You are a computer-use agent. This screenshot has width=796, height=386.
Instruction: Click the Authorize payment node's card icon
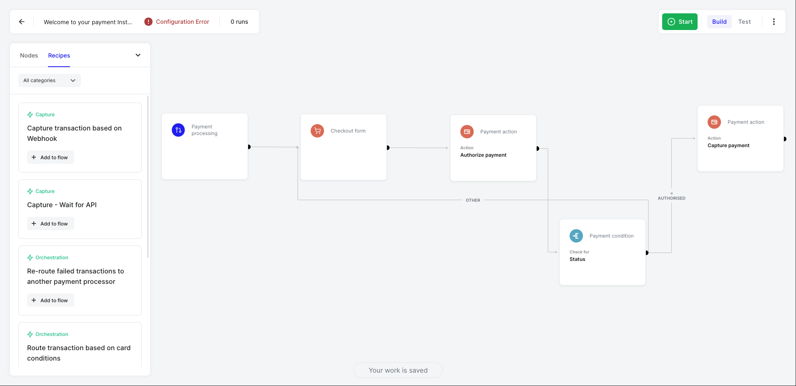point(467,132)
